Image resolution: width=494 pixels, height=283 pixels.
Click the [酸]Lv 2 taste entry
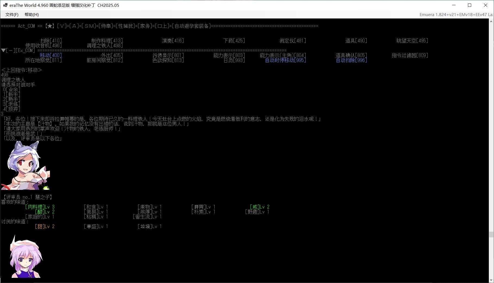click(x=45, y=212)
